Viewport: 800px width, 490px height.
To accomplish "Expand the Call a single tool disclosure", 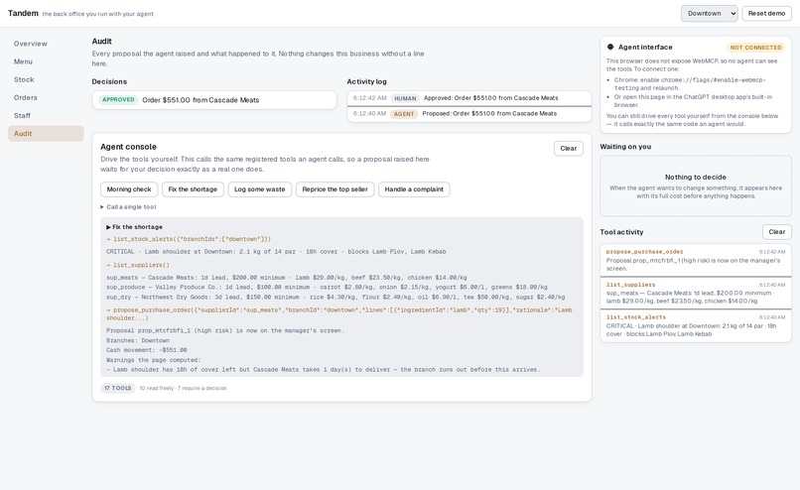I will [128, 207].
